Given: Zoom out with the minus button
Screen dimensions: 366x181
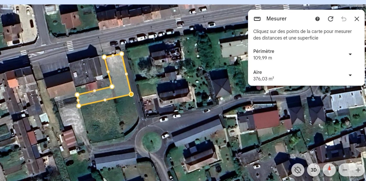Looking at the screenshot, I should coord(345,170).
